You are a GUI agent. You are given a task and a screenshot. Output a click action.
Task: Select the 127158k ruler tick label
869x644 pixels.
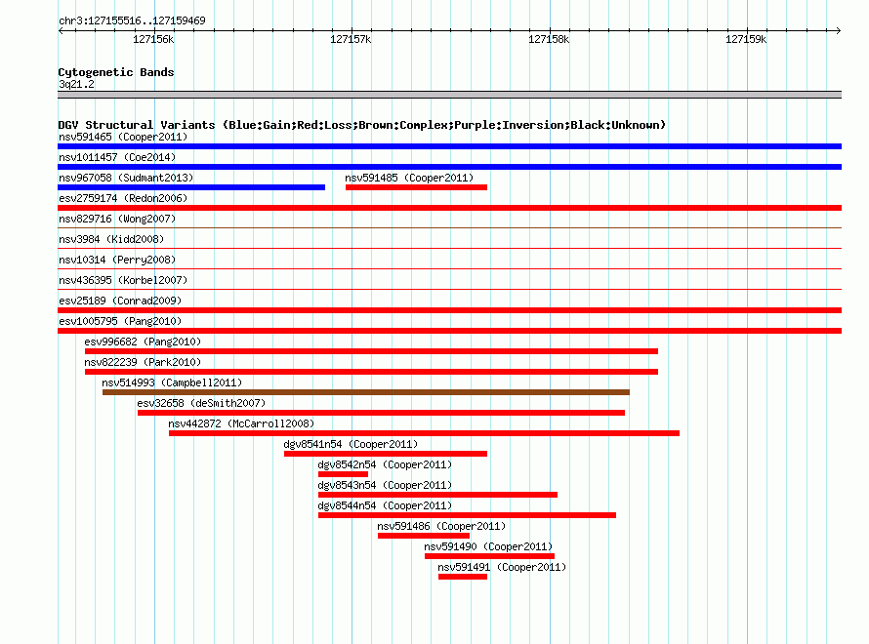click(549, 39)
